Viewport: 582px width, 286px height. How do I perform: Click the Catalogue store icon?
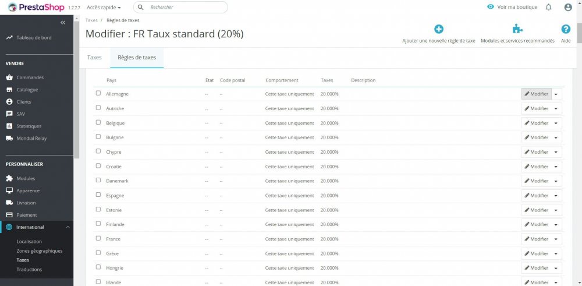(9, 90)
